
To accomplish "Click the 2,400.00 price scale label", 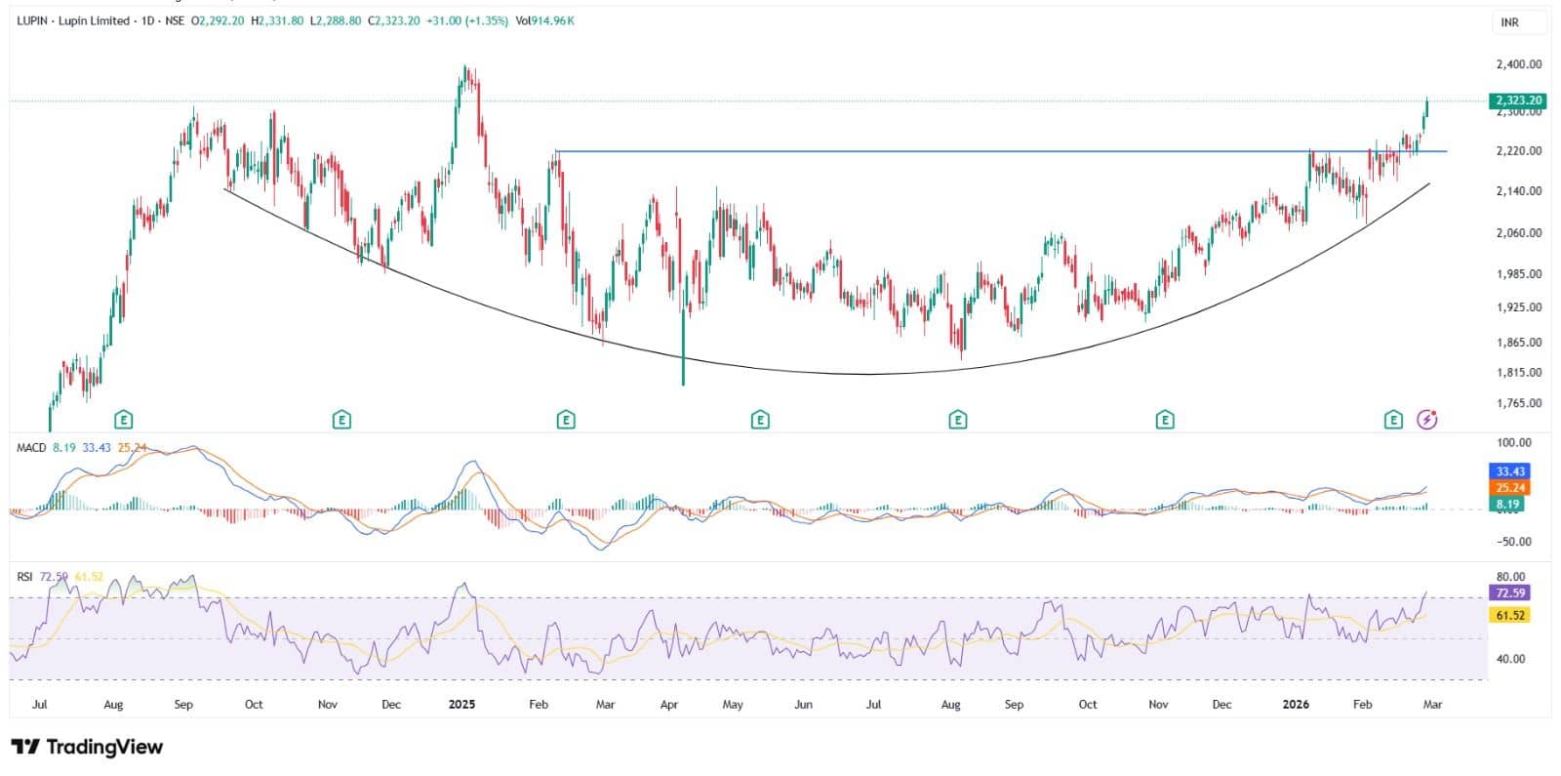I will tap(1518, 64).
